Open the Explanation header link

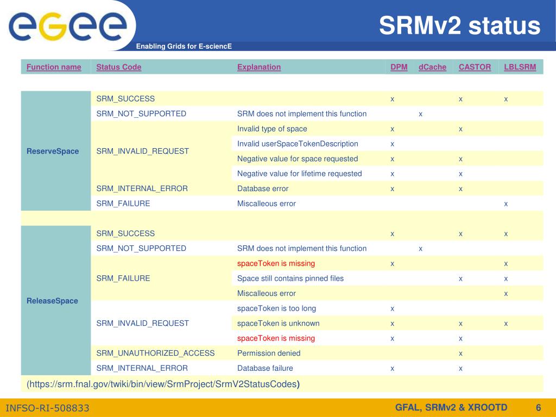(259, 67)
